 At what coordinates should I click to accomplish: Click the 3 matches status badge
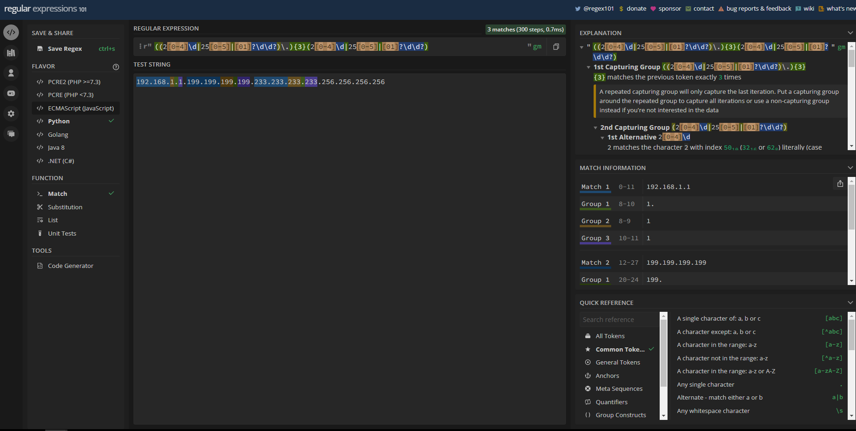526,30
